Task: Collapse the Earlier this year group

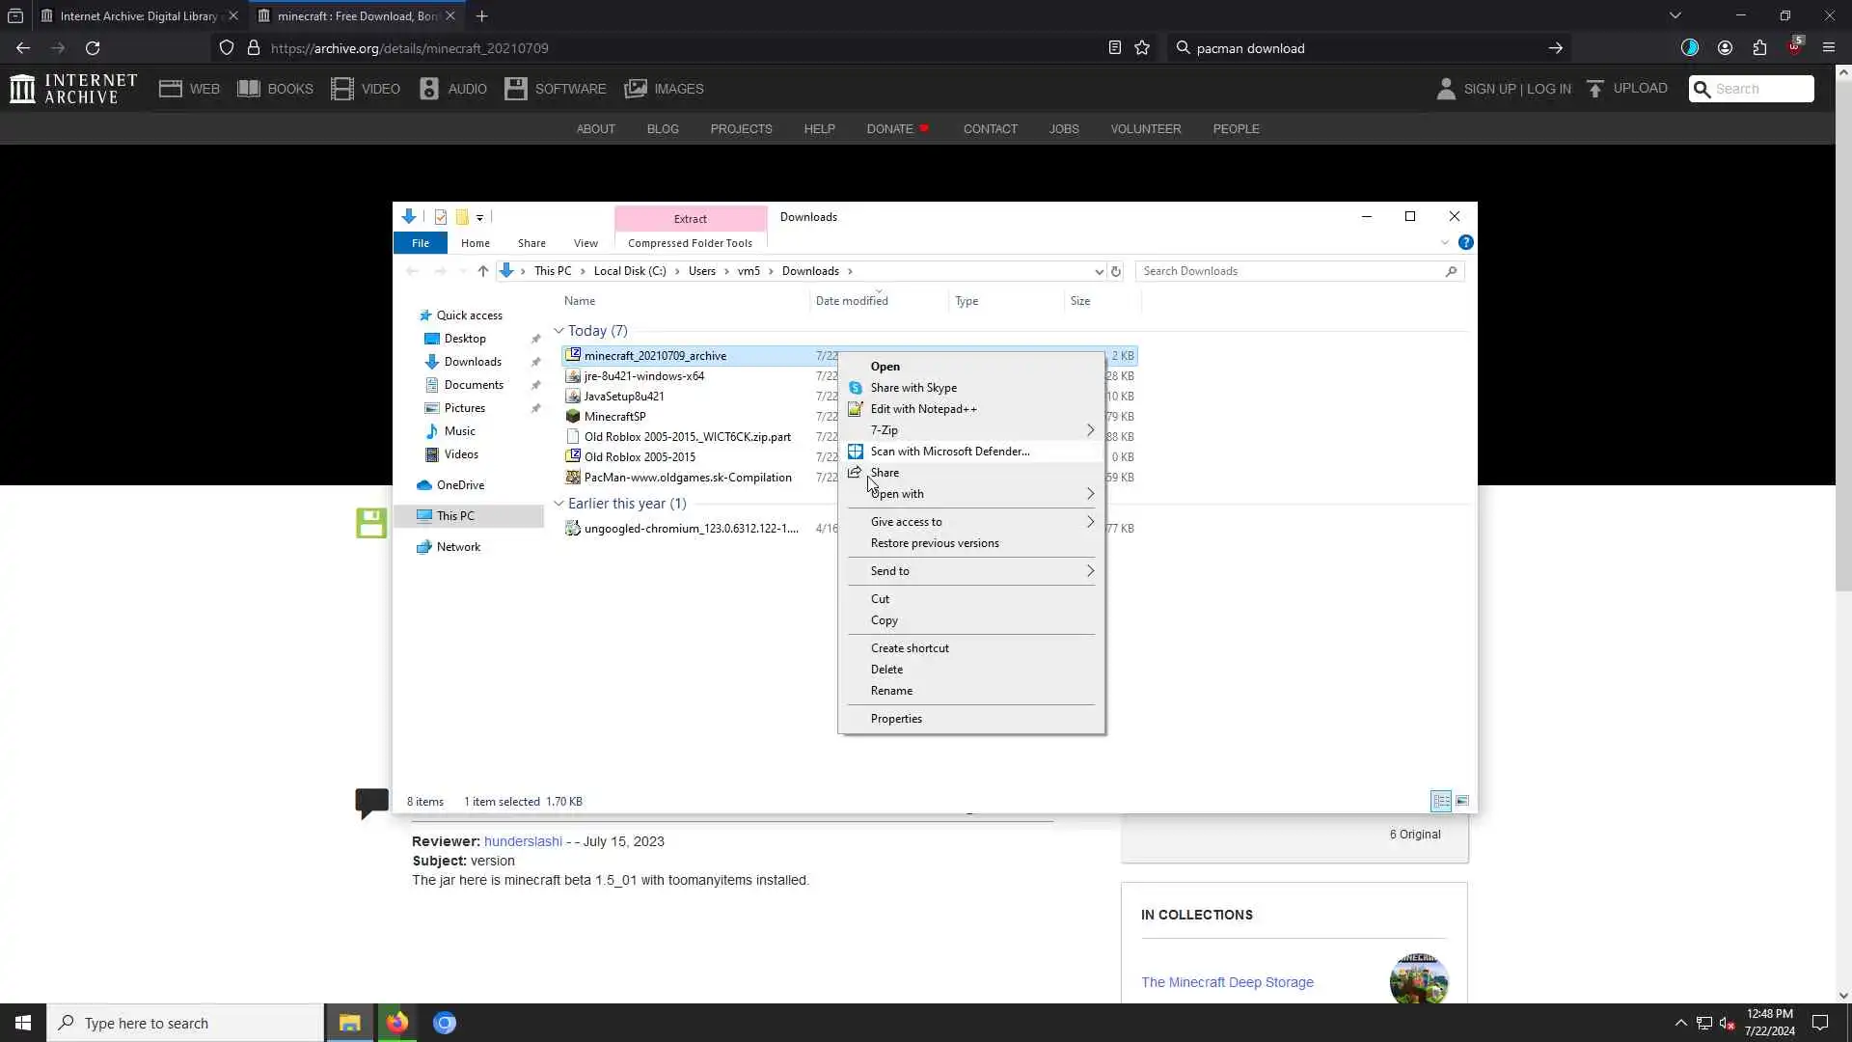Action: pos(558,504)
